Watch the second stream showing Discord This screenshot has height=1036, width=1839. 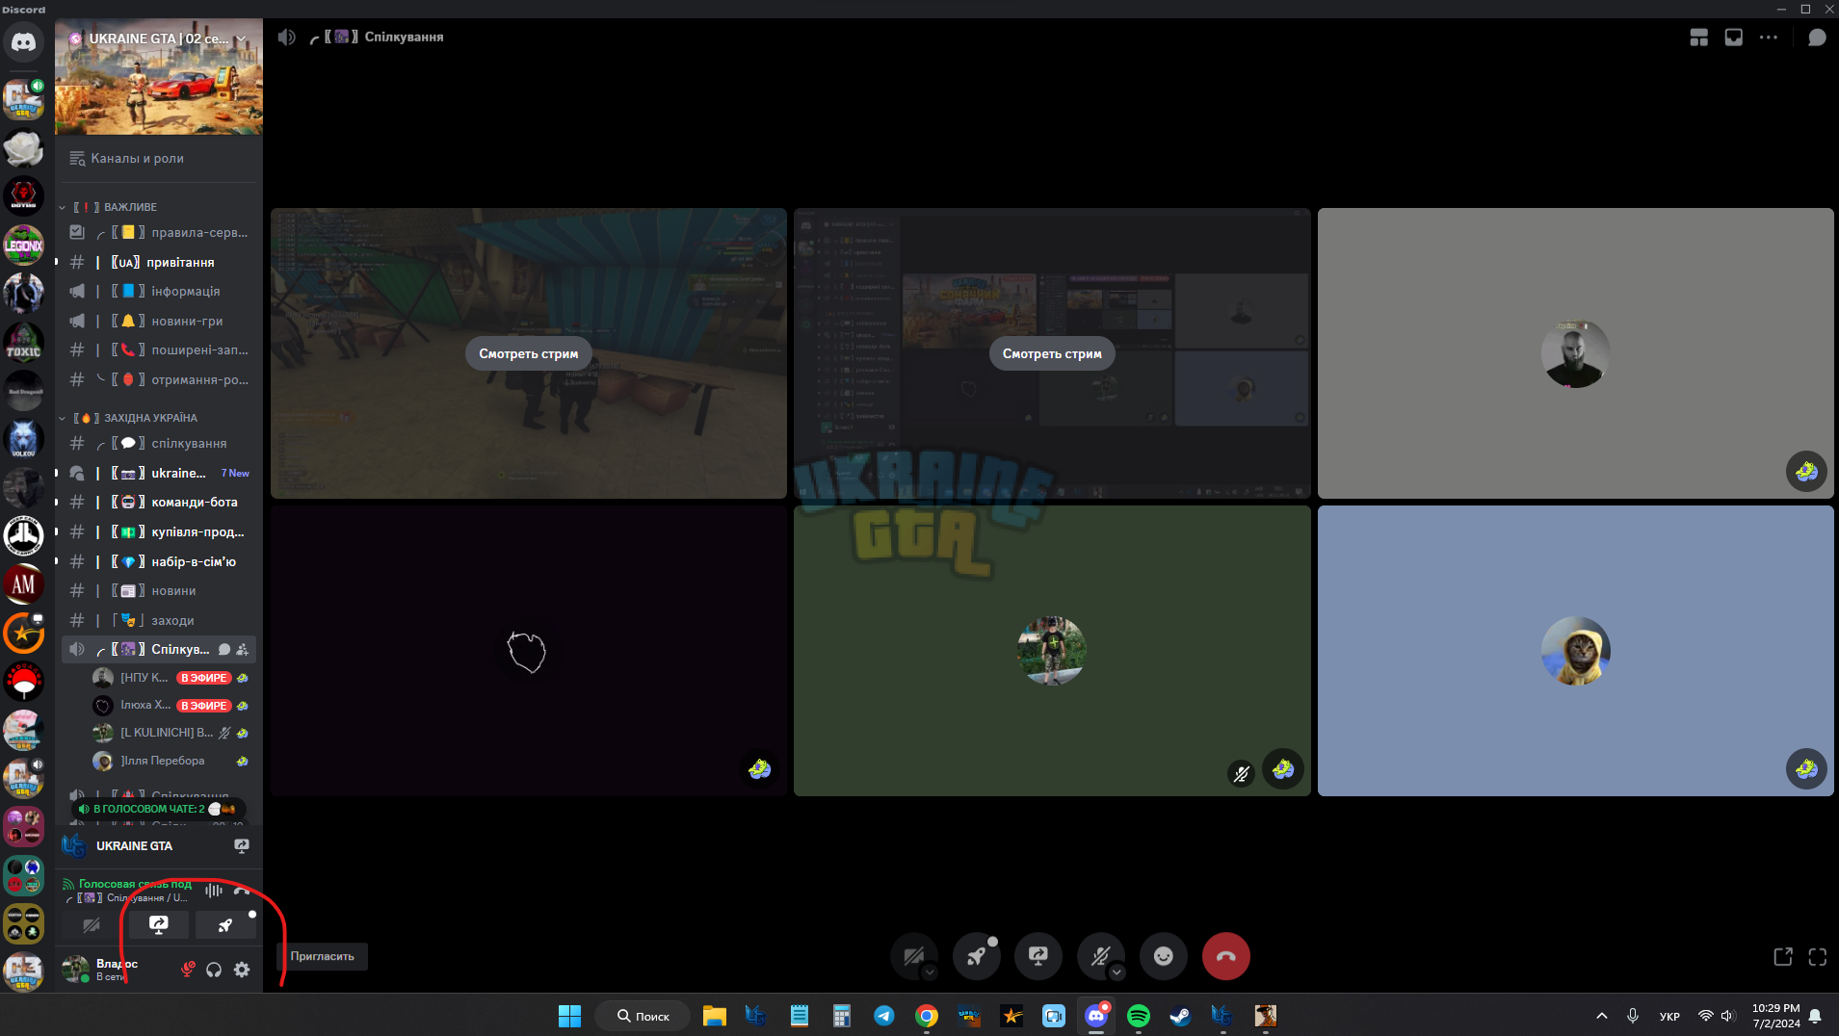(x=1052, y=353)
